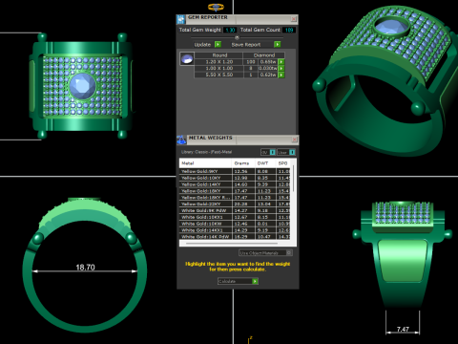Select the Yellow Gold:14KY row

point(236,184)
